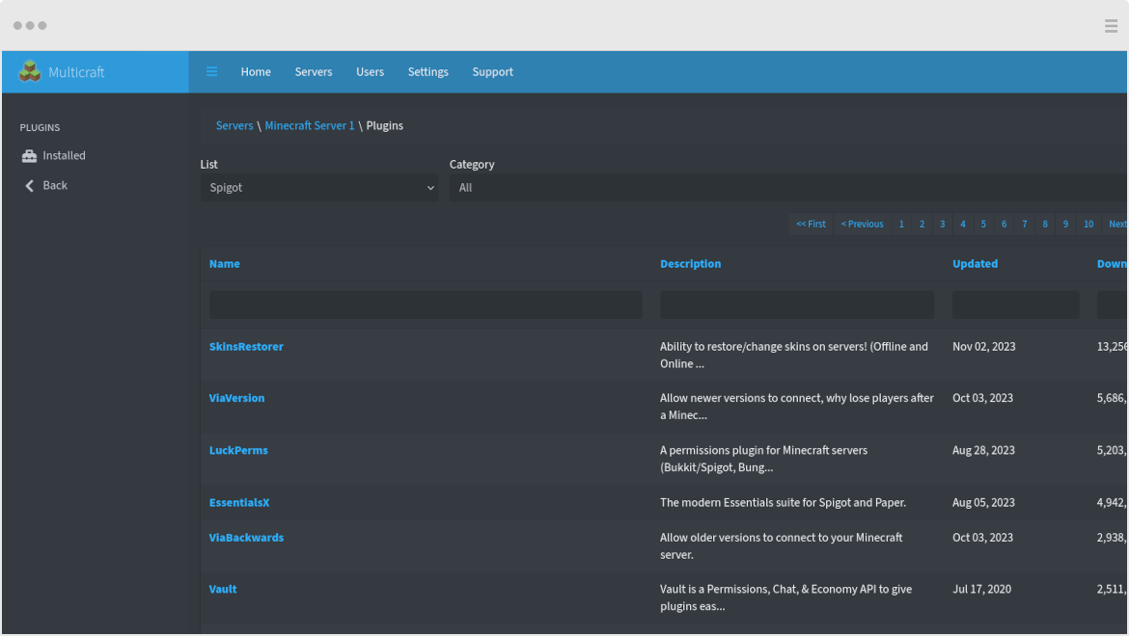This screenshot has width=1129, height=636.
Task: Click the Servers breadcrumb link
Action: coord(234,126)
